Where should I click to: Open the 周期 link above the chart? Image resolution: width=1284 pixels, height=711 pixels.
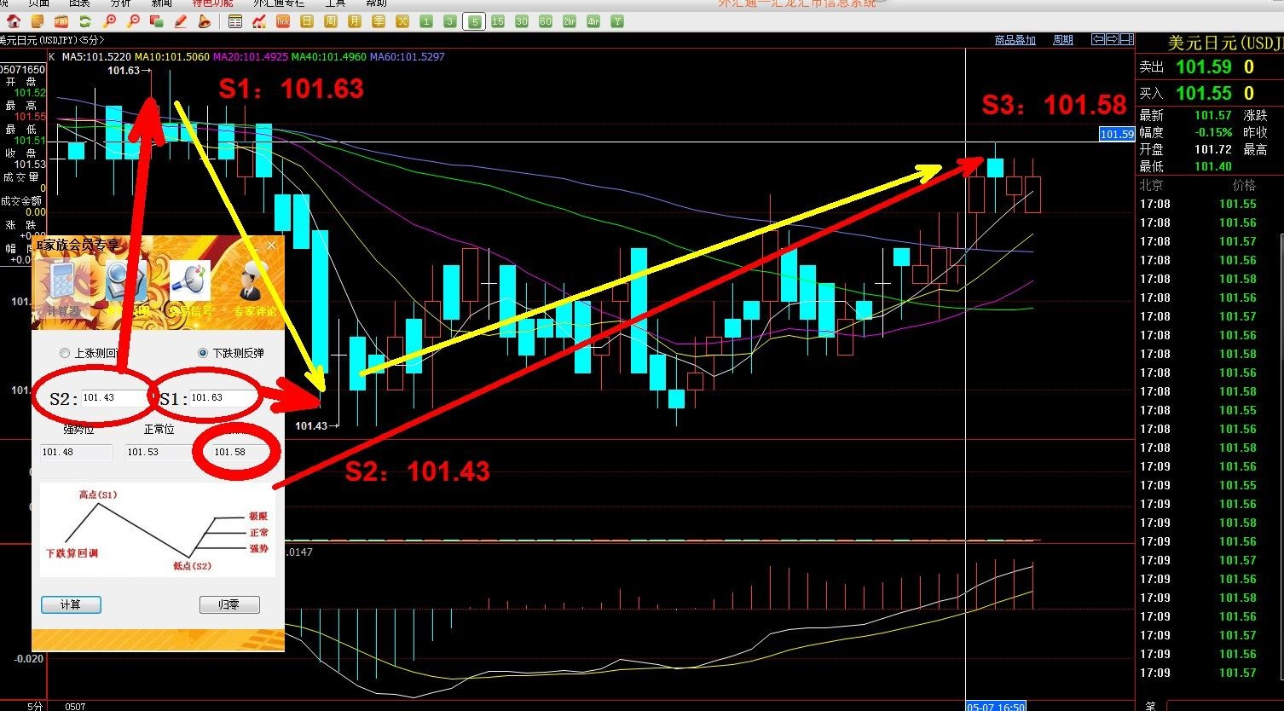coord(1063,40)
